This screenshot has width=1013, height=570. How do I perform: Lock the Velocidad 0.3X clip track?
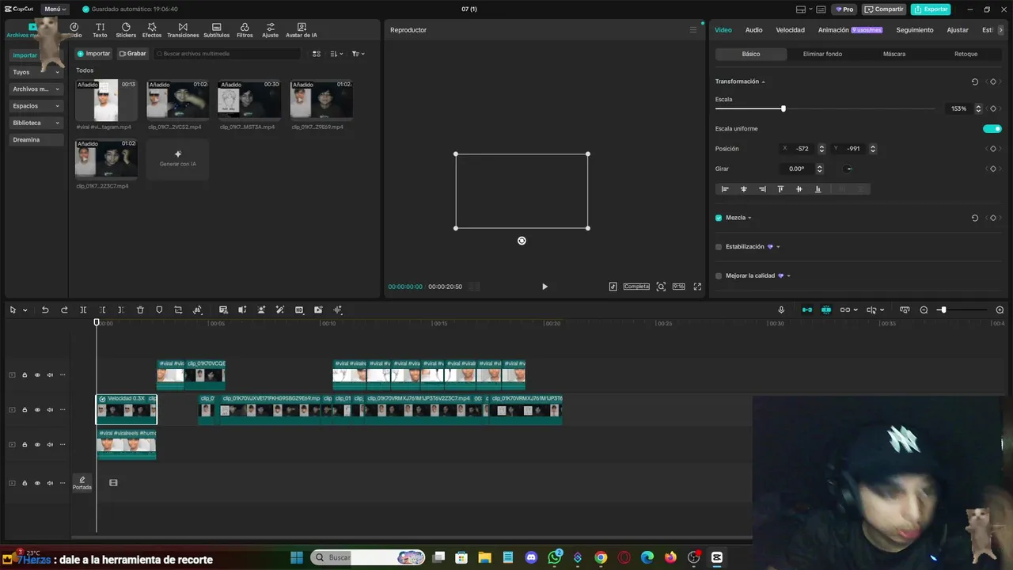25,410
